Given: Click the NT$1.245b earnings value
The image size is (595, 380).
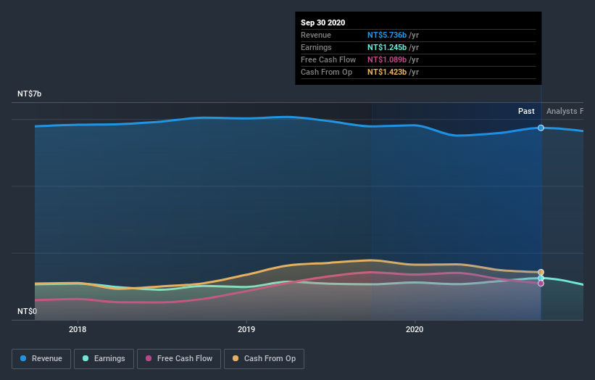Looking at the screenshot, I should click(387, 47).
